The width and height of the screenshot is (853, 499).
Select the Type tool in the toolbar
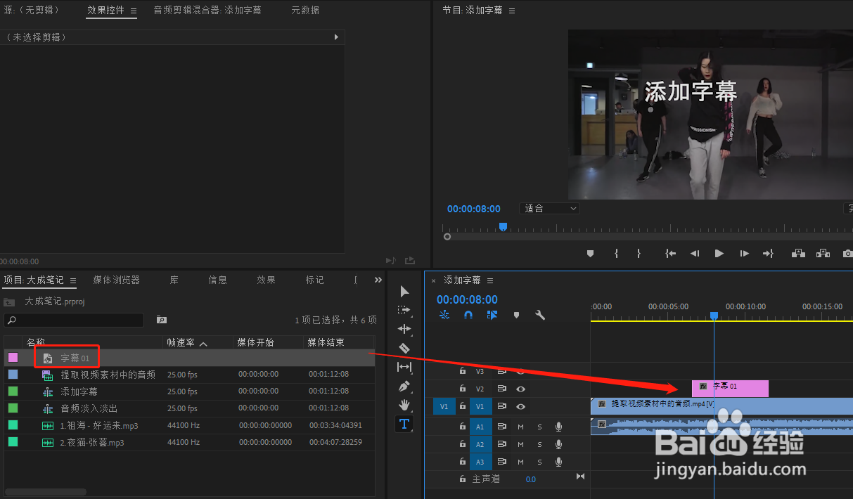[404, 424]
